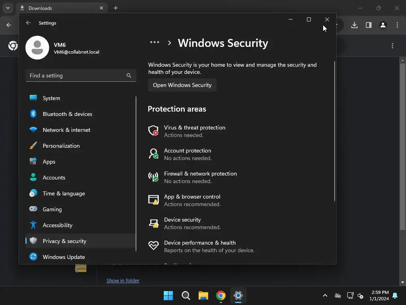The width and height of the screenshot is (406, 305).
Task: Click the paintbrush icon for Personalization
Action: click(x=33, y=145)
